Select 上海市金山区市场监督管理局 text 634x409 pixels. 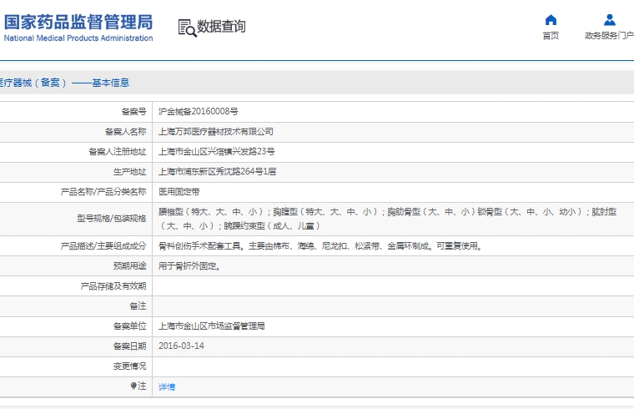tap(211, 326)
